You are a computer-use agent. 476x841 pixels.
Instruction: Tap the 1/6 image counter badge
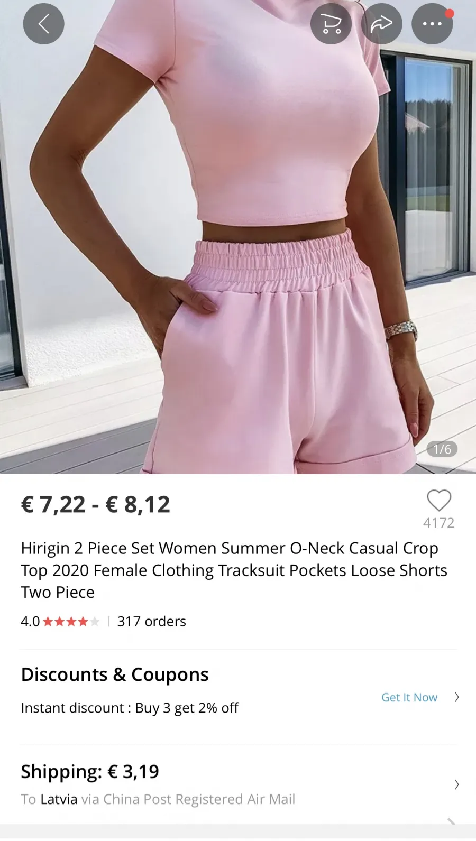(x=442, y=449)
